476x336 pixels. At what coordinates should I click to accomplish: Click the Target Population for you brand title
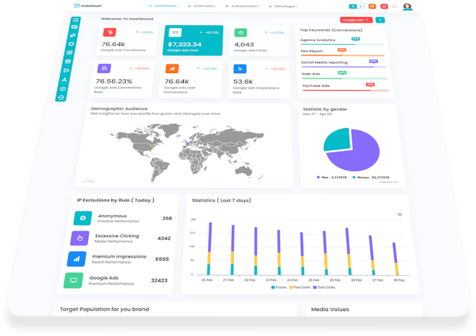coord(105,309)
